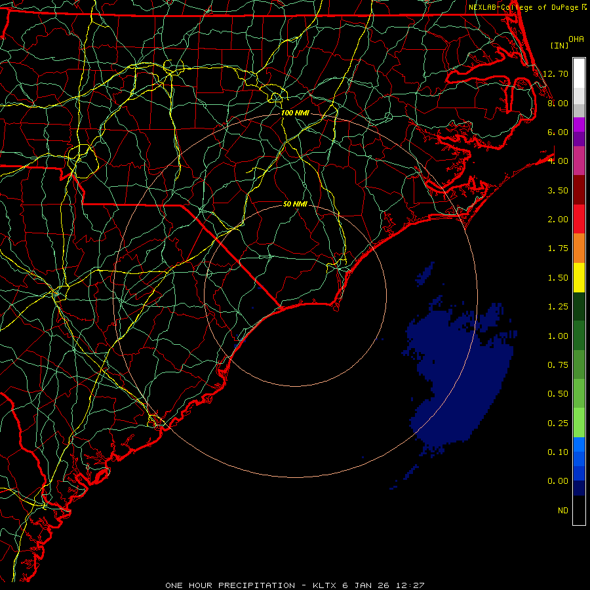Click the 2.00 legend value

[x=558, y=220]
